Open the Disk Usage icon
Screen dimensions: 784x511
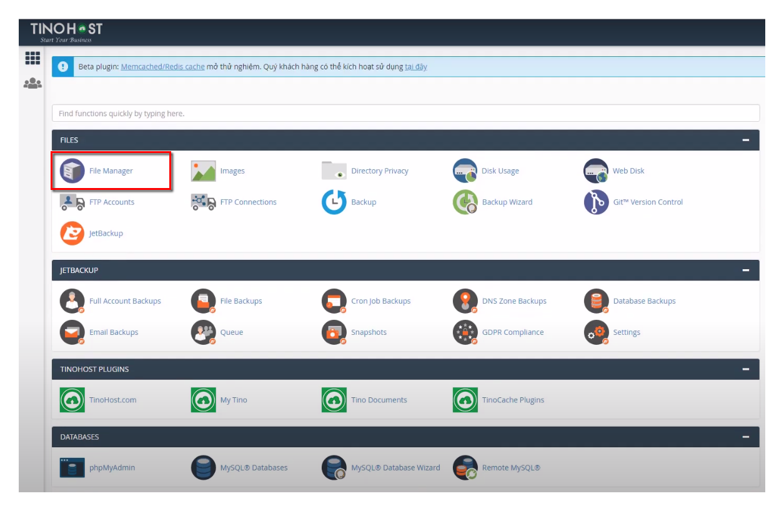tap(465, 171)
